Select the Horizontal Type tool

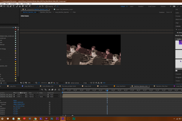click(13, 6)
